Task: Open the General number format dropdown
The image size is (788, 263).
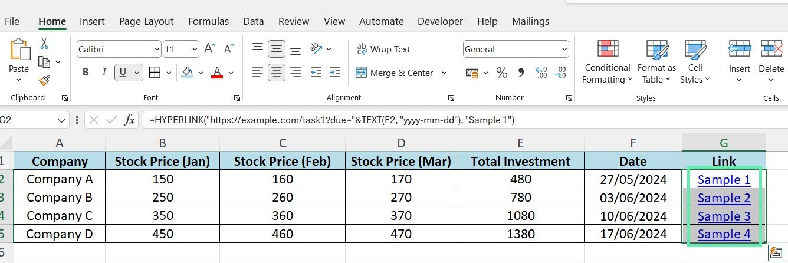Action: pyautogui.click(x=564, y=50)
